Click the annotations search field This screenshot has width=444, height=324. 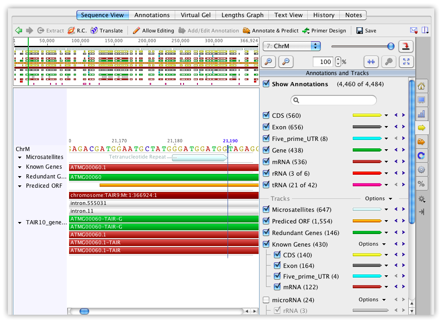coord(334,100)
